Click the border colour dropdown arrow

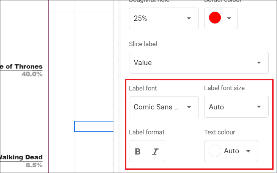click(x=229, y=18)
